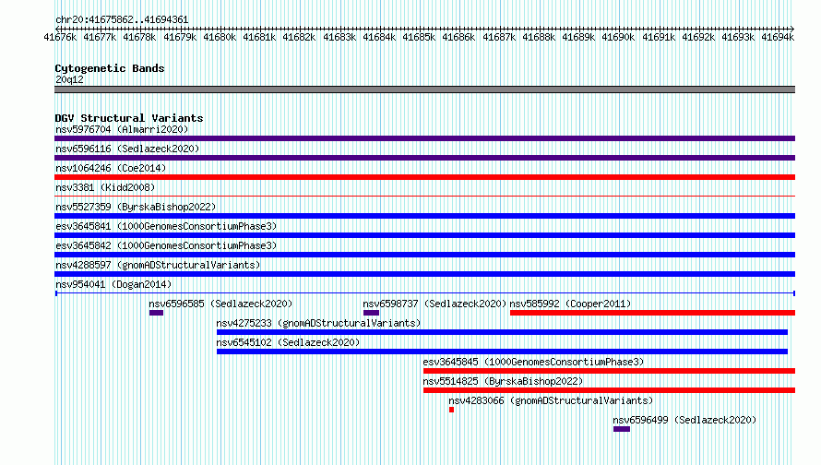Click the nsv6596499 (Sedlazeck2020) label
The width and height of the screenshot is (821, 465).
pos(684,420)
